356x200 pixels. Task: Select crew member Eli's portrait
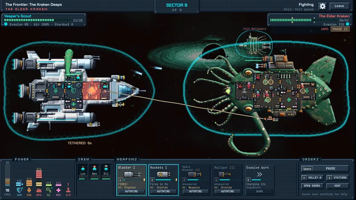(106, 171)
